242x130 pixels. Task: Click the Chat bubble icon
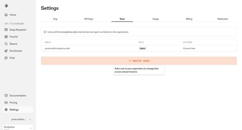(6, 58)
